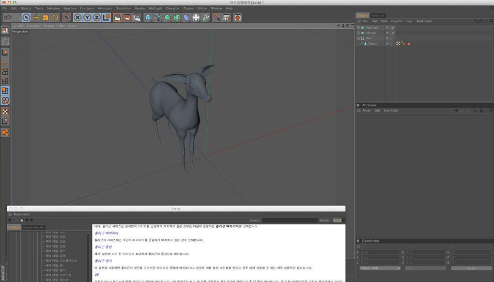This screenshot has width=494, height=282.
Task: Open the MoGraph menu
Action: point(155,8)
